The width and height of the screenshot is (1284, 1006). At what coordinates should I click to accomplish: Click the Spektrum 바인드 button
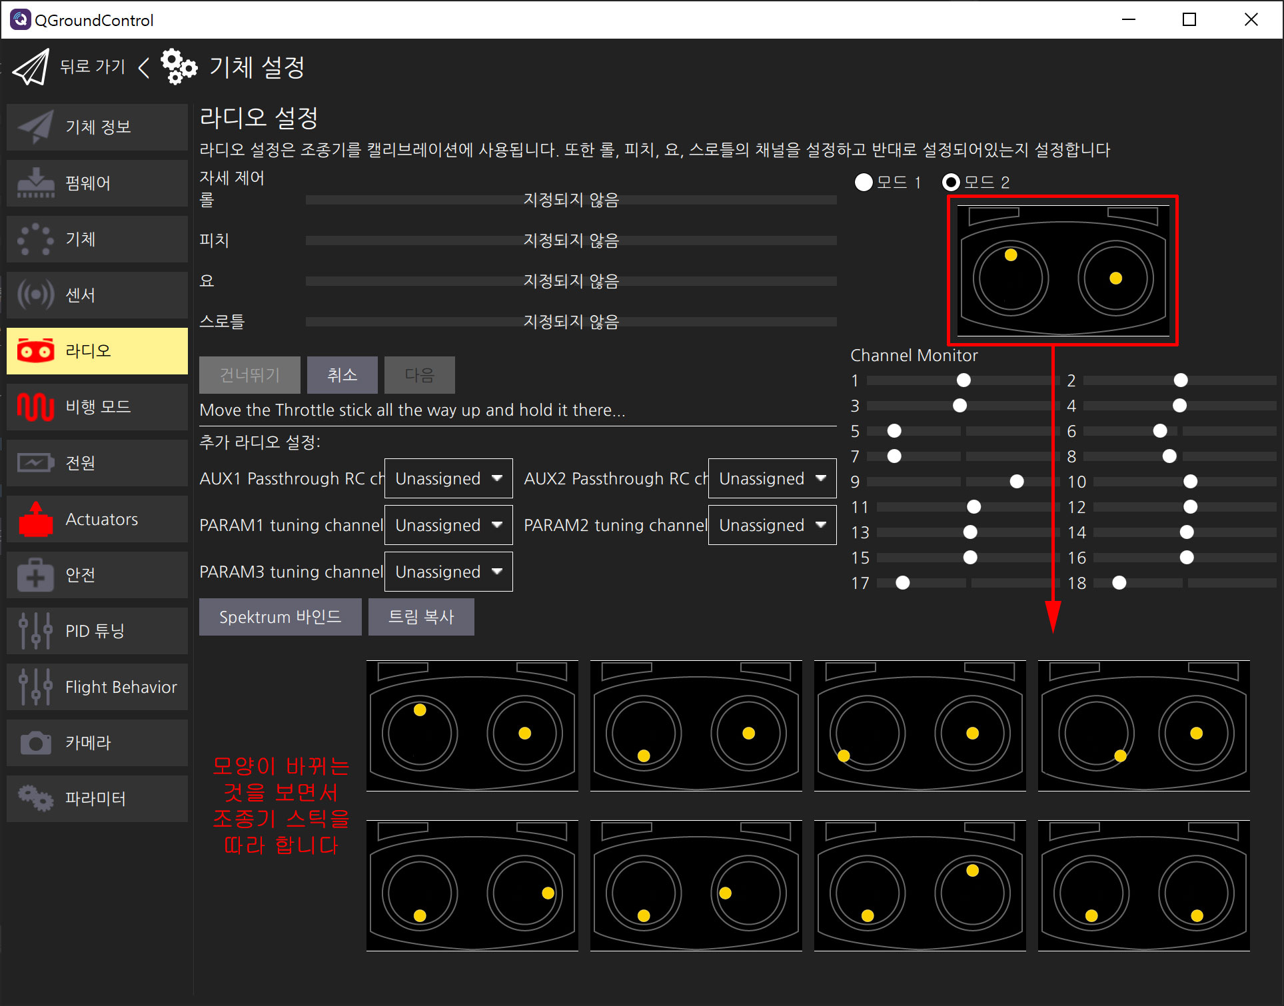coord(280,617)
